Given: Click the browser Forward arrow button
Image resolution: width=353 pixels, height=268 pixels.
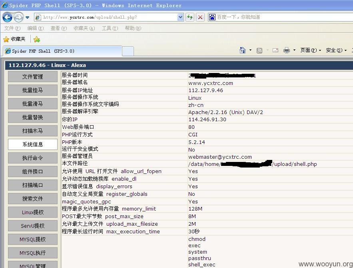Looking at the screenshot, I should [x=19, y=17].
